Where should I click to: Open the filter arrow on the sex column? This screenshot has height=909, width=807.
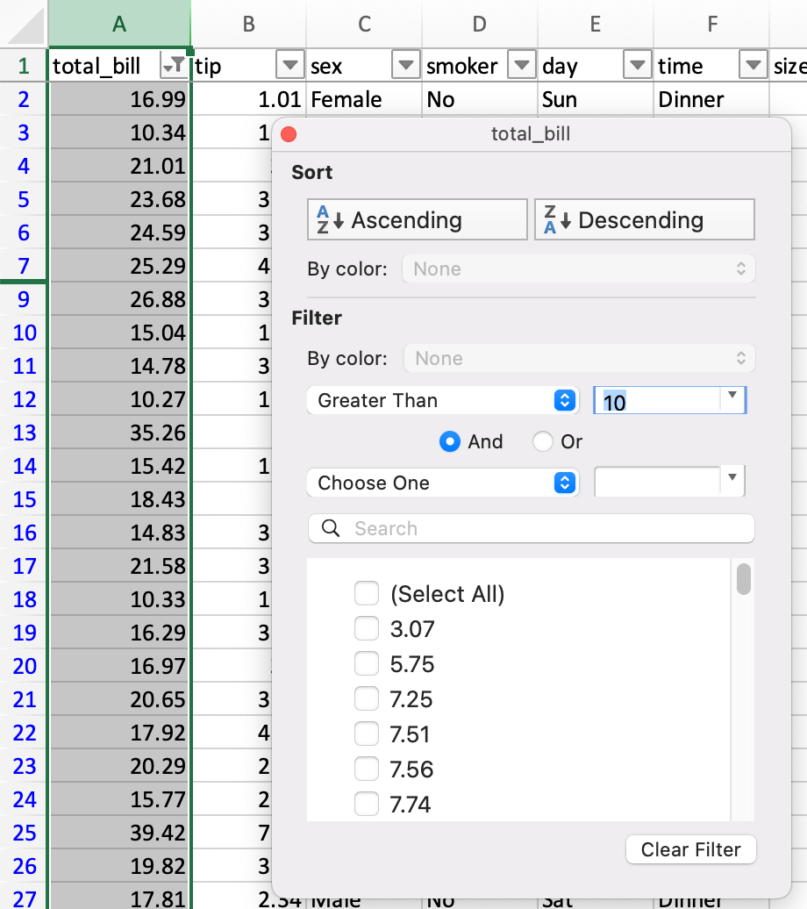tap(405, 65)
